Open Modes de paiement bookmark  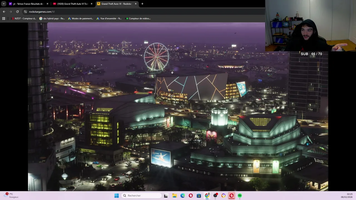(81, 19)
